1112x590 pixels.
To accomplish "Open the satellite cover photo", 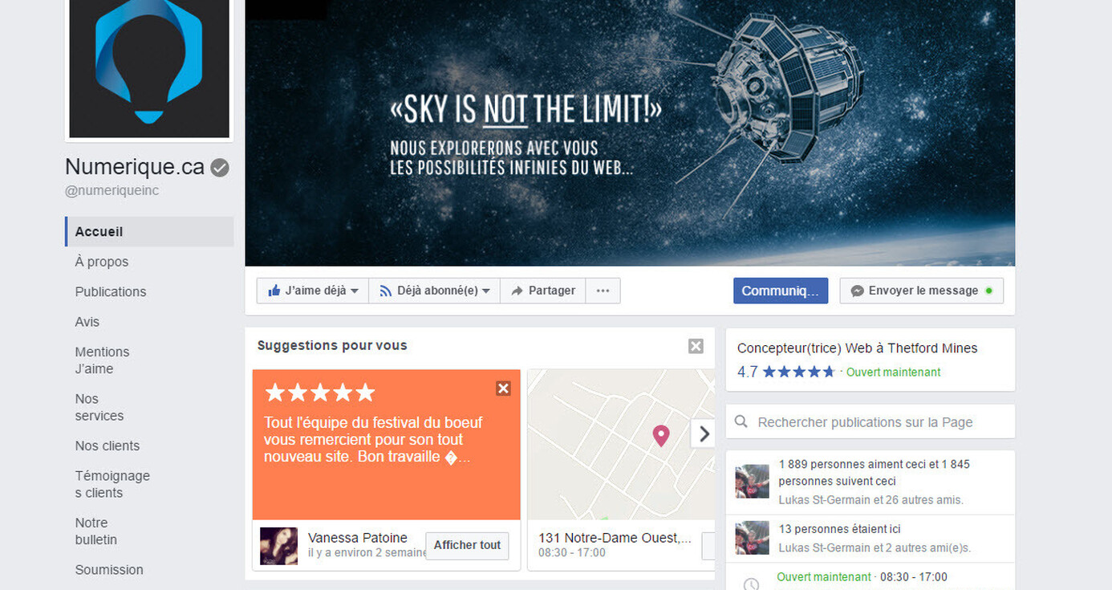I will pyautogui.click(x=630, y=132).
